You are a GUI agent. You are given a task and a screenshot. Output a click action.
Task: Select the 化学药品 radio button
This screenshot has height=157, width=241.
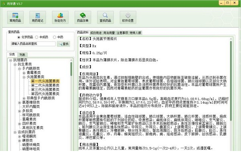[x=19, y=37]
